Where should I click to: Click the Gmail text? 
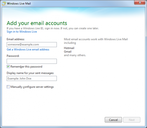68,51
